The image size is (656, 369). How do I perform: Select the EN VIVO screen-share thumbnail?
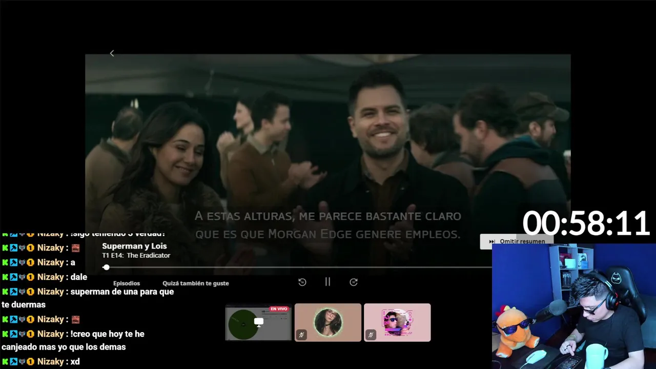tap(258, 322)
